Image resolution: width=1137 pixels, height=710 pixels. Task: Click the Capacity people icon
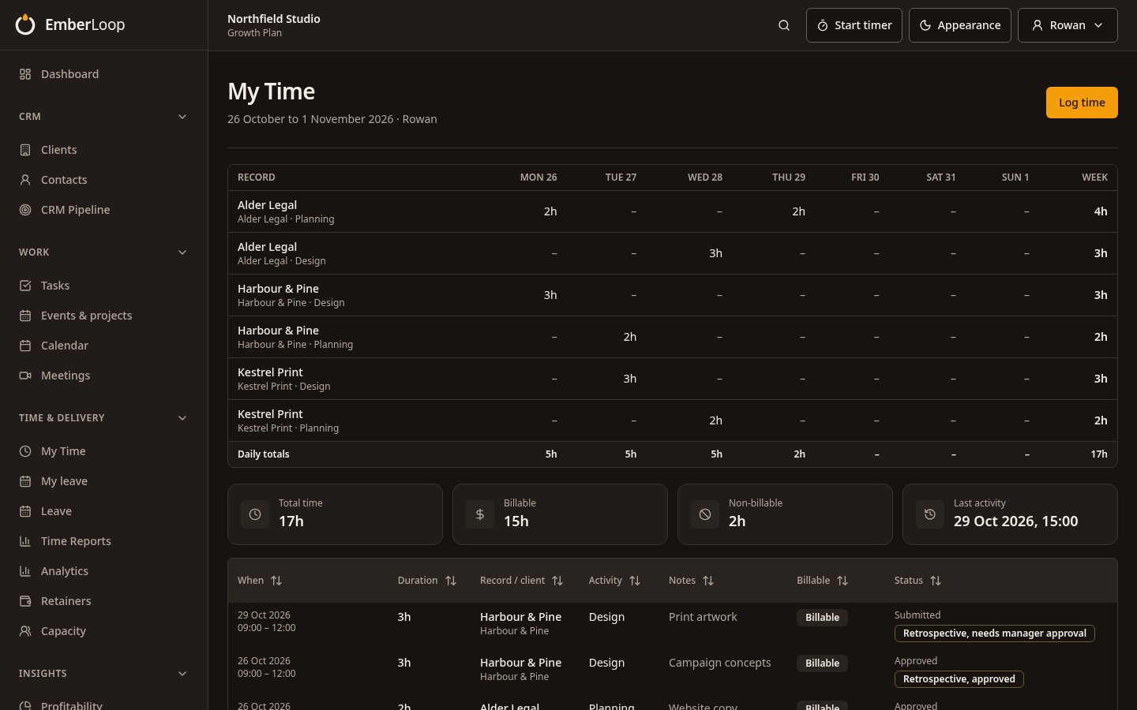tap(25, 631)
